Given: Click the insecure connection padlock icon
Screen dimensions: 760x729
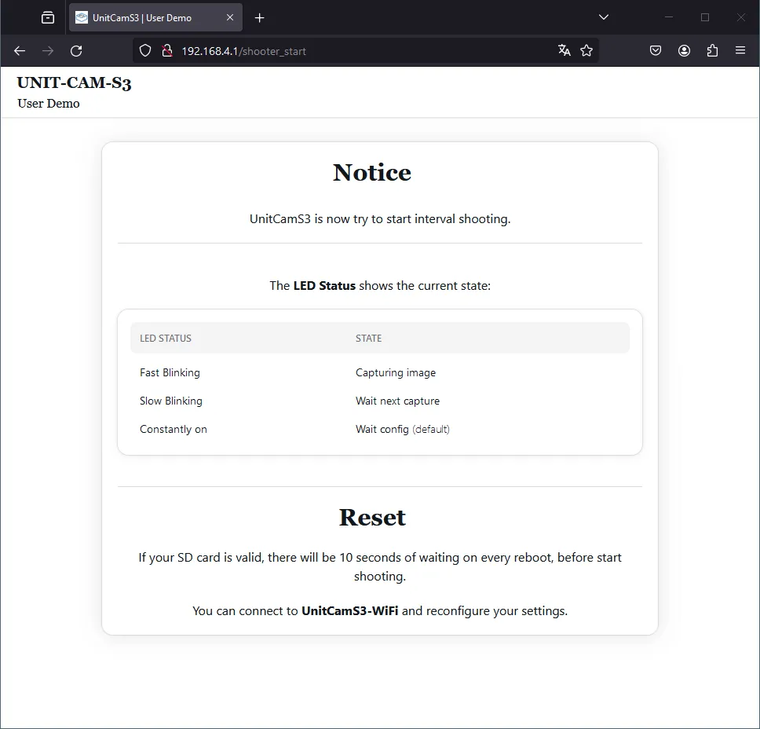Looking at the screenshot, I should pos(166,51).
